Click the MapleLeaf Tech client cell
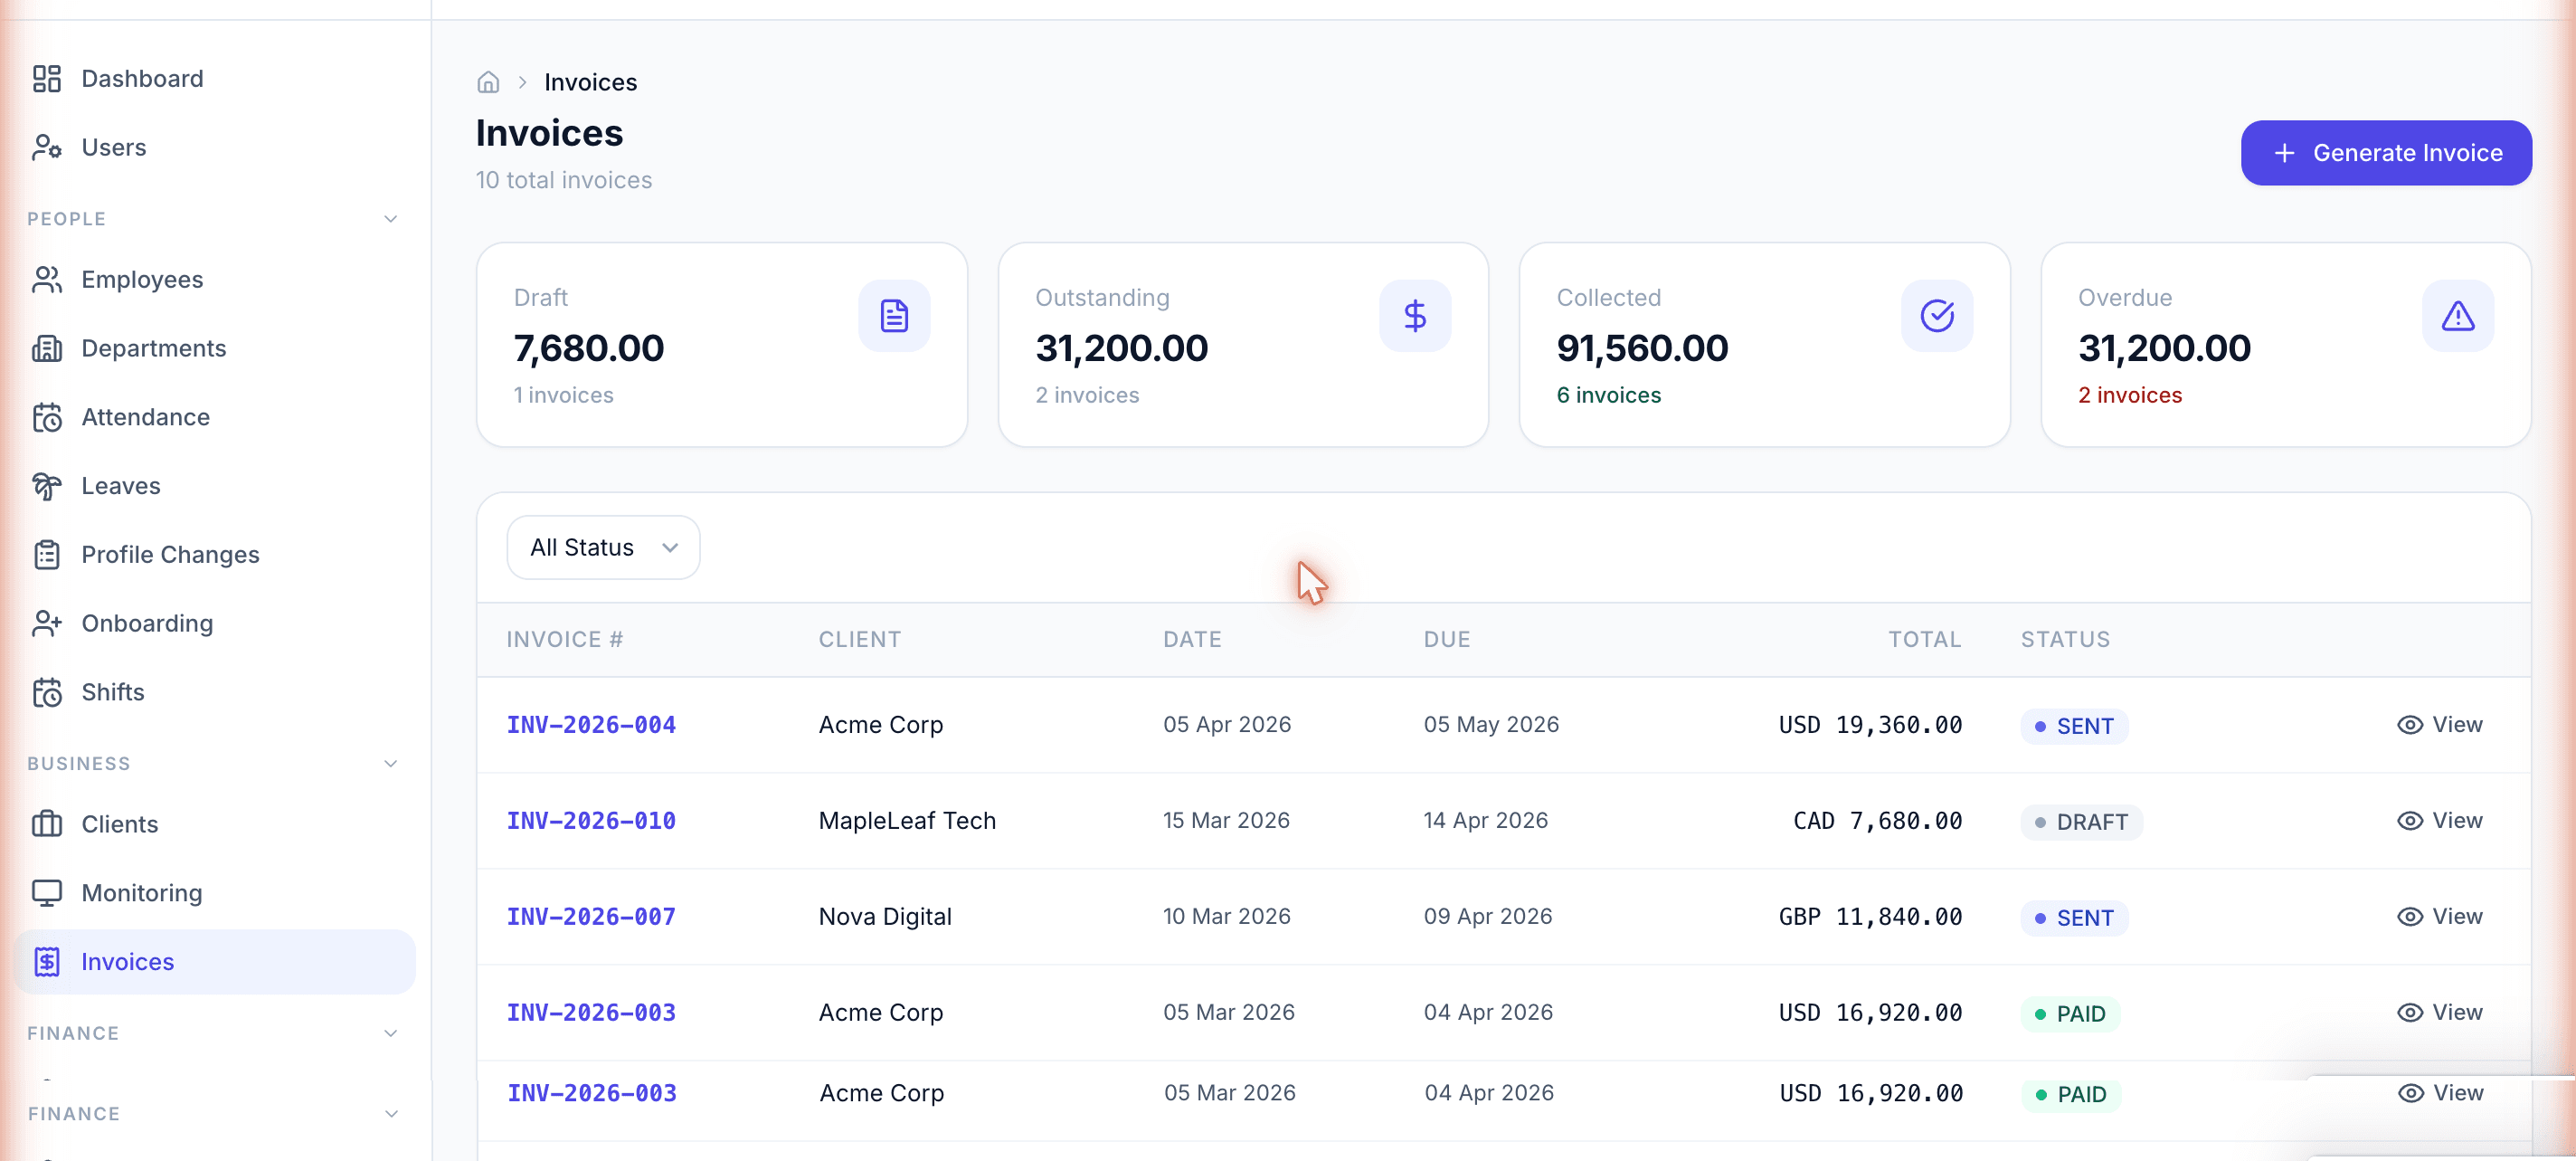This screenshot has width=2576, height=1161. (907, 821)
